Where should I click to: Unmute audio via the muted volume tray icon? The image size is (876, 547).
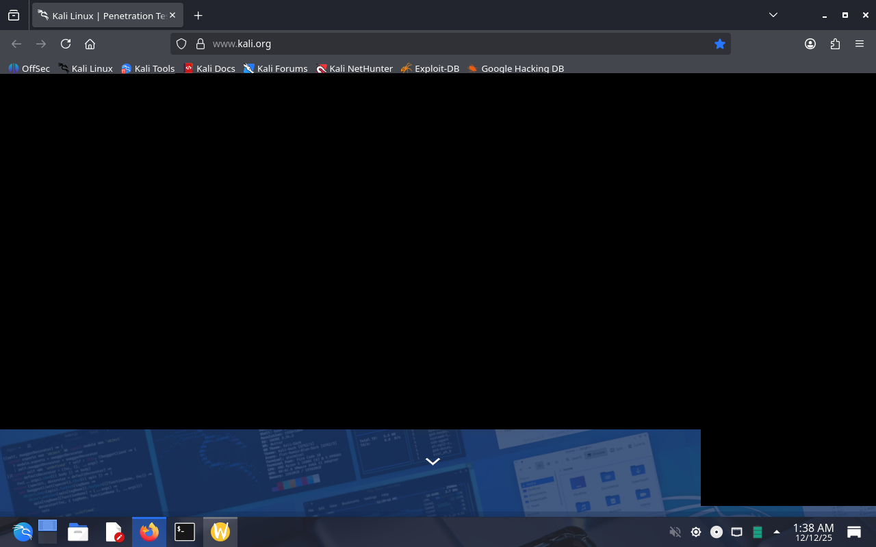[x=675, y=532]
